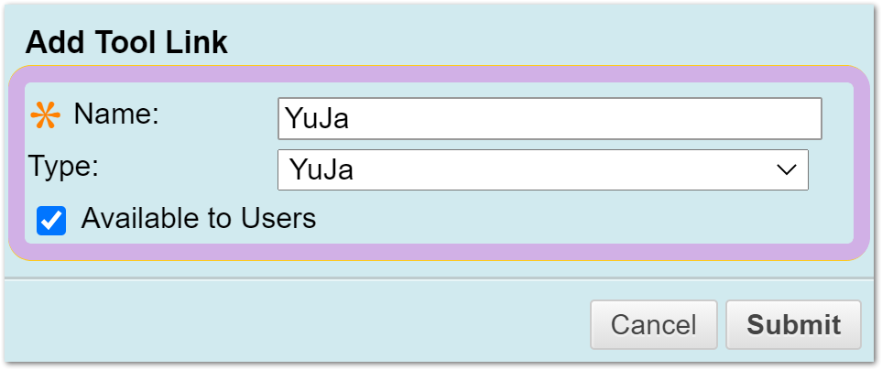Click the bold Submit button

pos(793,324)
